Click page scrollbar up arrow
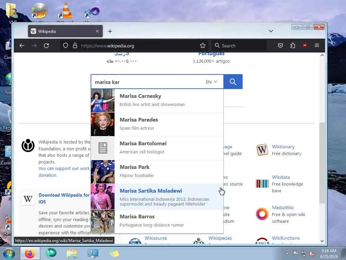The image size is (346, 260). 322,55
